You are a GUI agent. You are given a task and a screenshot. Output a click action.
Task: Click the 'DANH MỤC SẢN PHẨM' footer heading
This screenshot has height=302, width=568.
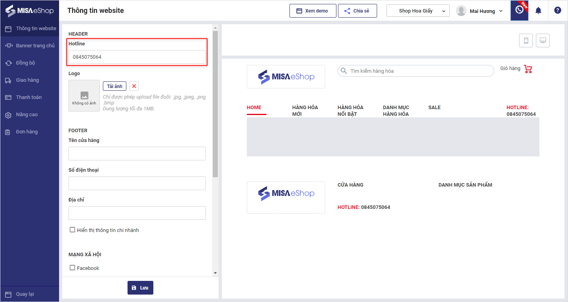click(466, 185)
